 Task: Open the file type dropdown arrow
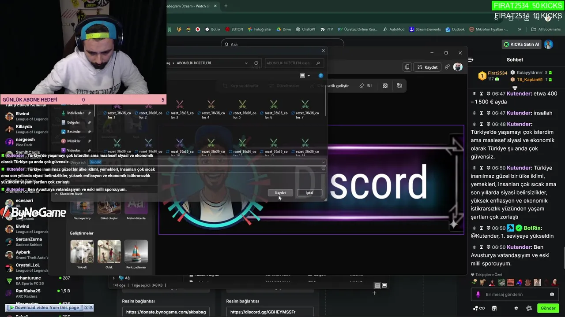click(323, 170)
